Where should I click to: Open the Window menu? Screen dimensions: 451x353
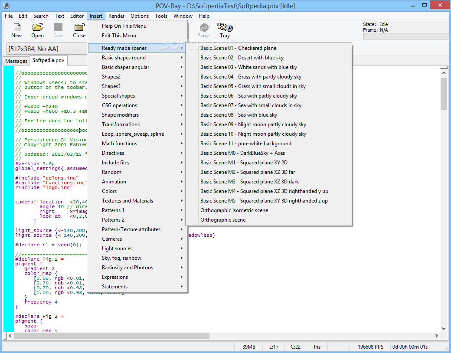point(183,16)
